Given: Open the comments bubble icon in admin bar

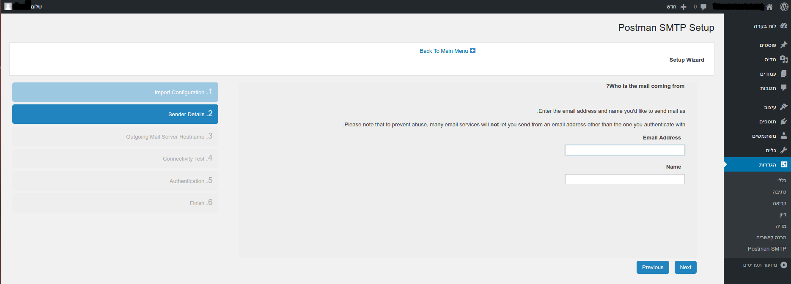Looking at the screenshot, I should point(703,7).
